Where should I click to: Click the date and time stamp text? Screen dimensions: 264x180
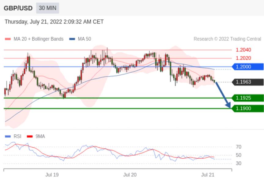54,22
